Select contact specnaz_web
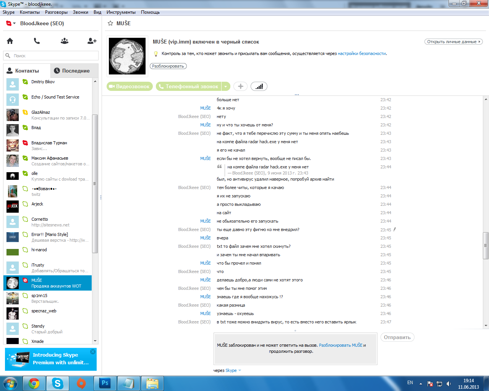This screenshot has height=391, width=489. (48, 313)
